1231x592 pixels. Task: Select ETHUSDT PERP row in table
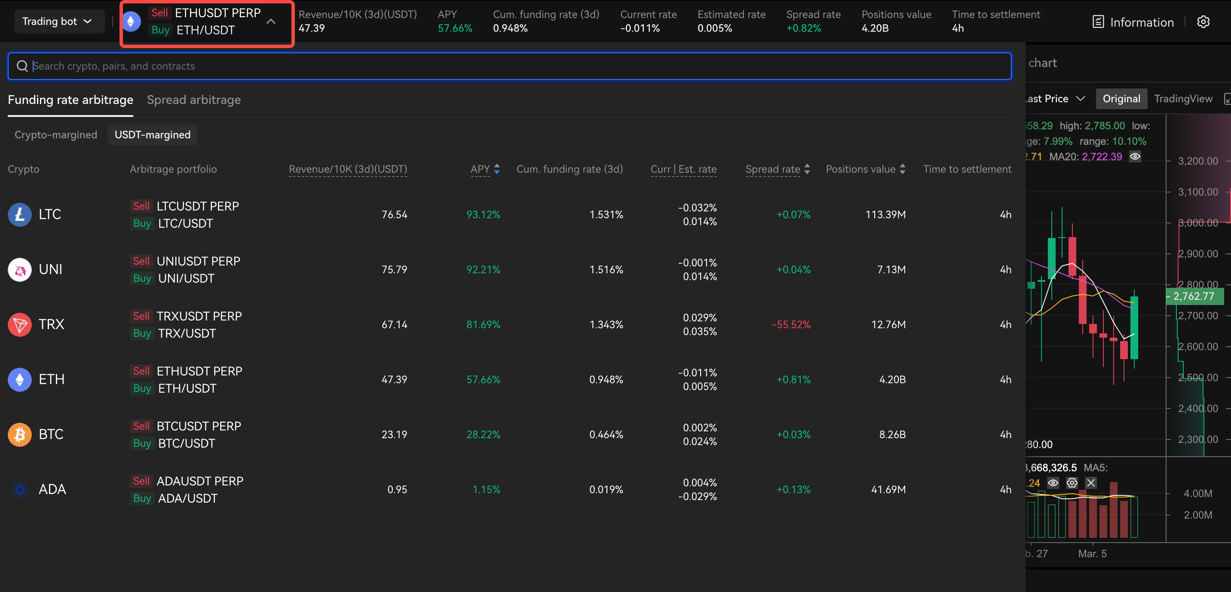(x=509, y=379)
